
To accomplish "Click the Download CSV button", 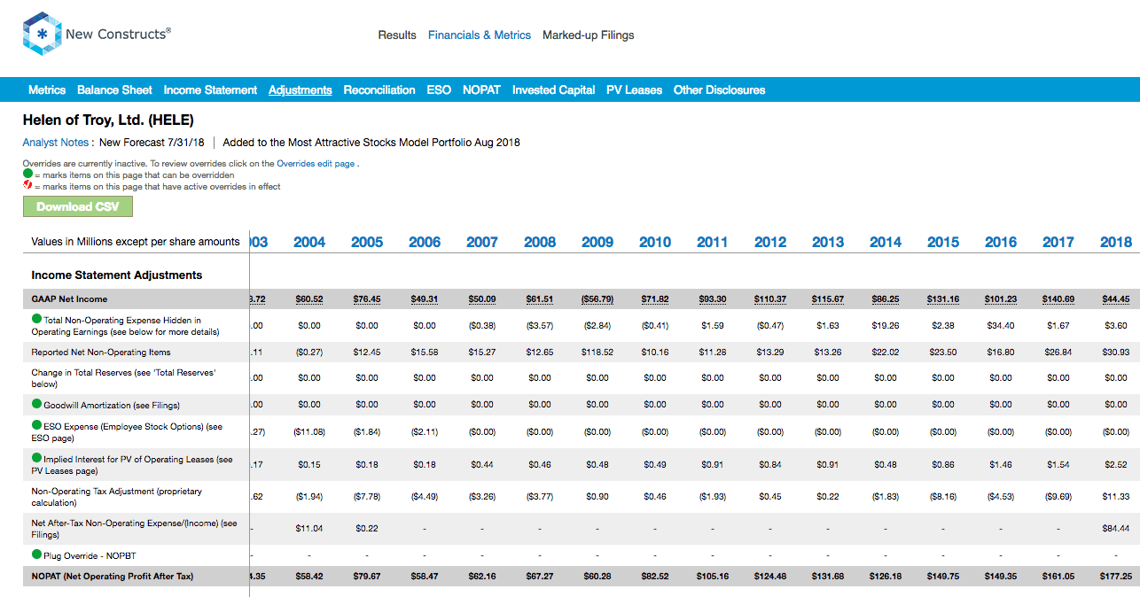I will click(78, 206).
